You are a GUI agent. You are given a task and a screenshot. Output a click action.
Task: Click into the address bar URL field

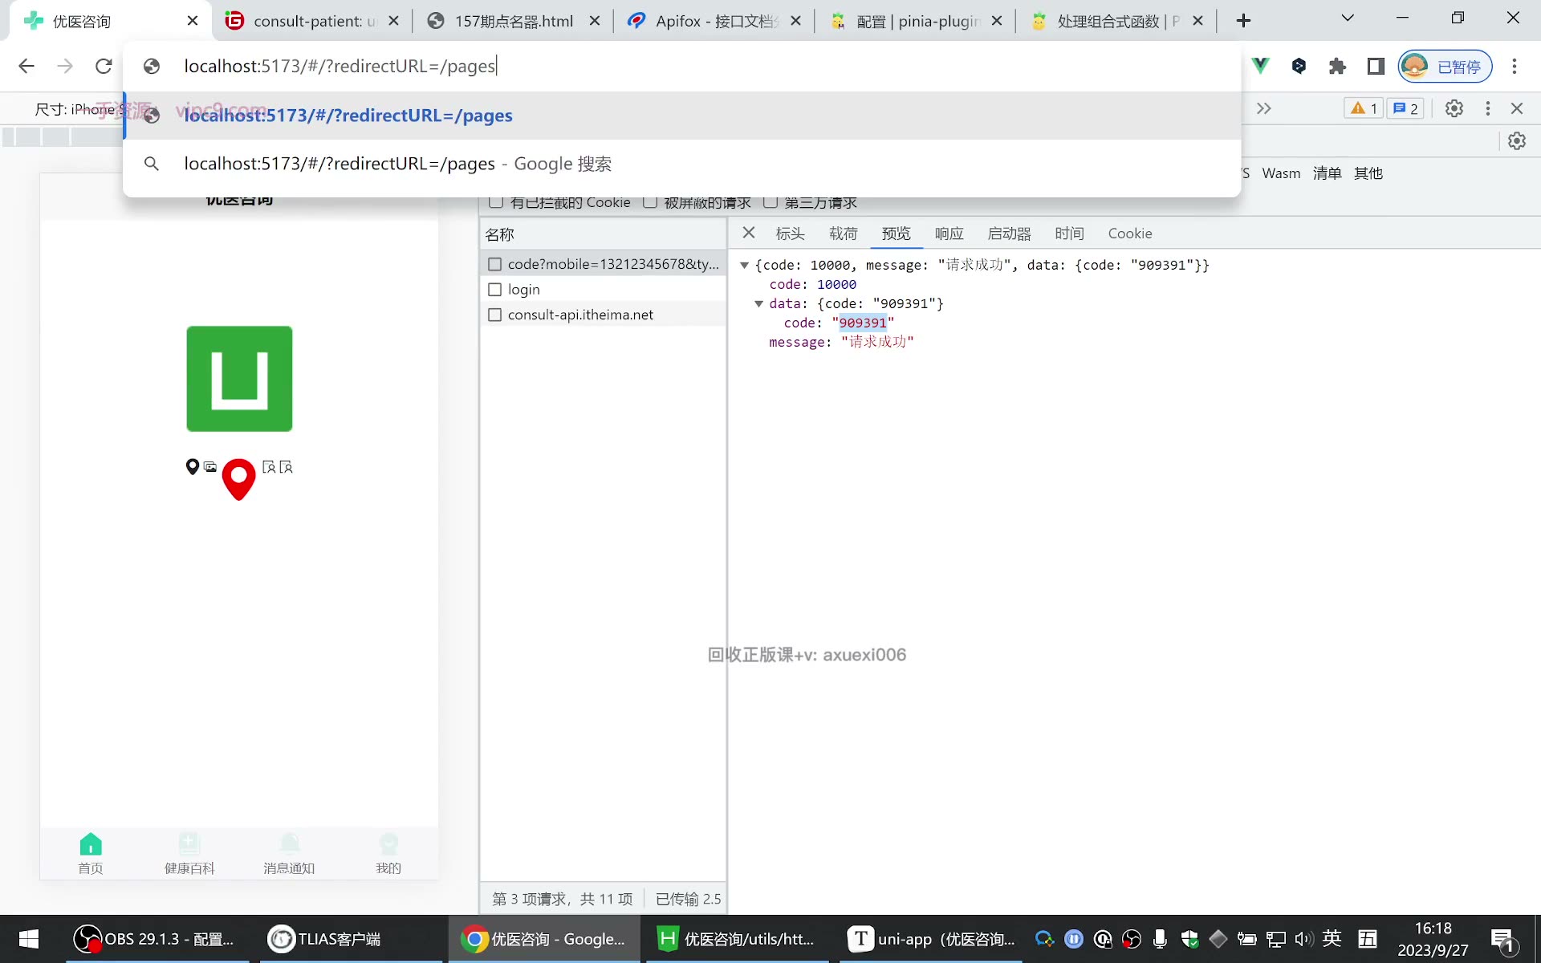682,66
